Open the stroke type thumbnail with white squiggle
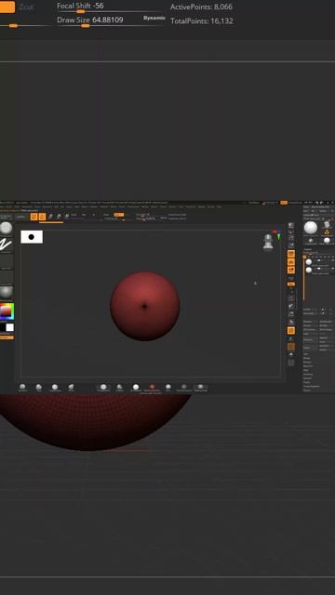This screenshot has width=335, height=595. click(7, 245)
